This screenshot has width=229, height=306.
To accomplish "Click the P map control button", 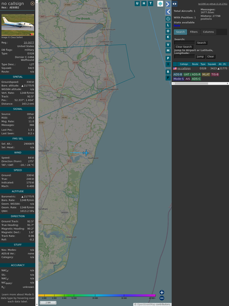I will click(x=168, y=58).
